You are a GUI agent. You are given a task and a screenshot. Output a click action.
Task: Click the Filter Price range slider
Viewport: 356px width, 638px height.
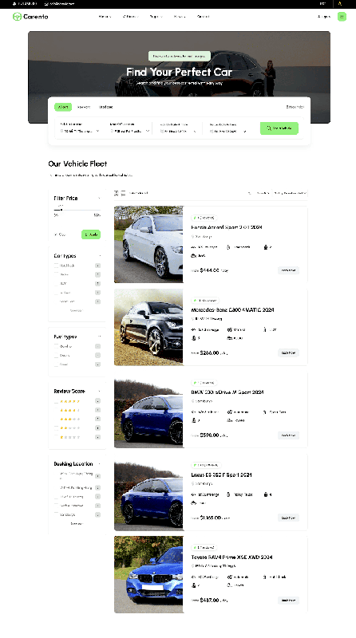tap(77, 210)
